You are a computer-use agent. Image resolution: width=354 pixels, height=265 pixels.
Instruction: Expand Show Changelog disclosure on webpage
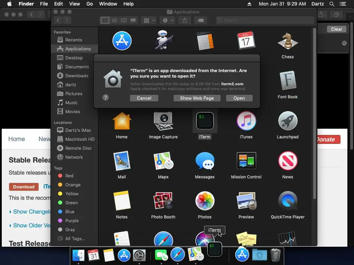pos(30,212)
